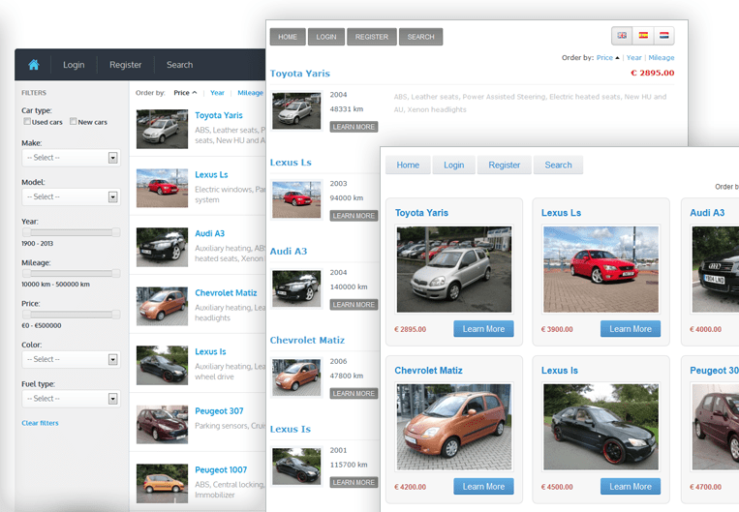Open the Color dropdown filter

coord(71,359)
